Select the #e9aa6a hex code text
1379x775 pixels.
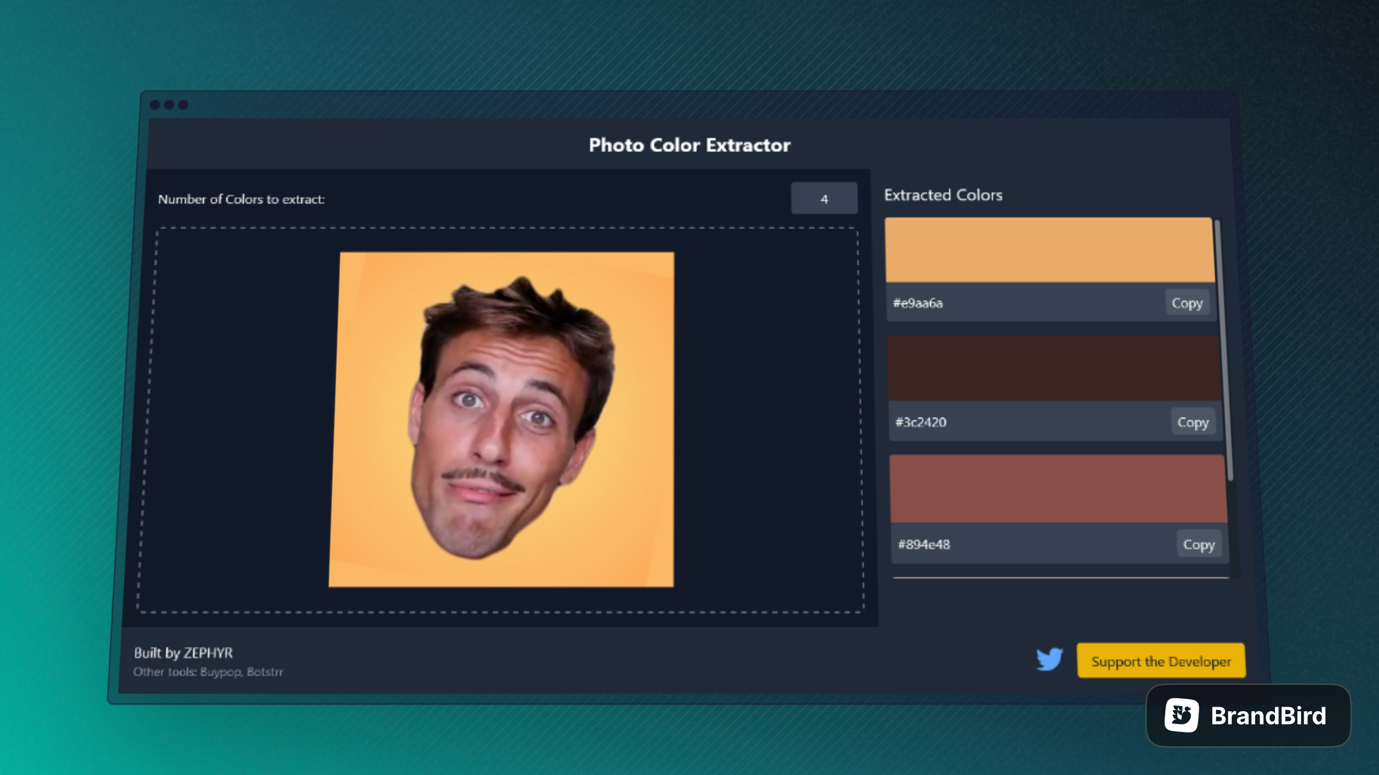pos(917,304)
